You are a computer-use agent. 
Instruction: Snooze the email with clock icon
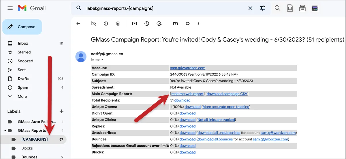point(147,24)
